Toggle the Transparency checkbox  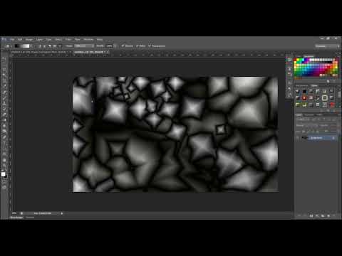pos(150,46)
